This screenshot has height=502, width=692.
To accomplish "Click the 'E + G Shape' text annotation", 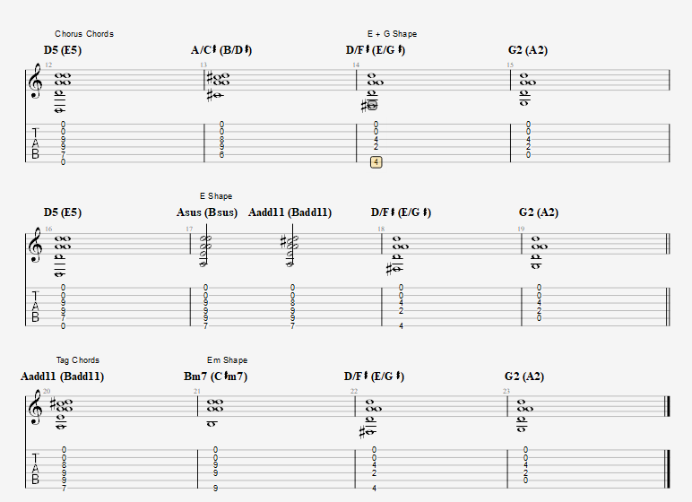I will click(x=393, y=34).
